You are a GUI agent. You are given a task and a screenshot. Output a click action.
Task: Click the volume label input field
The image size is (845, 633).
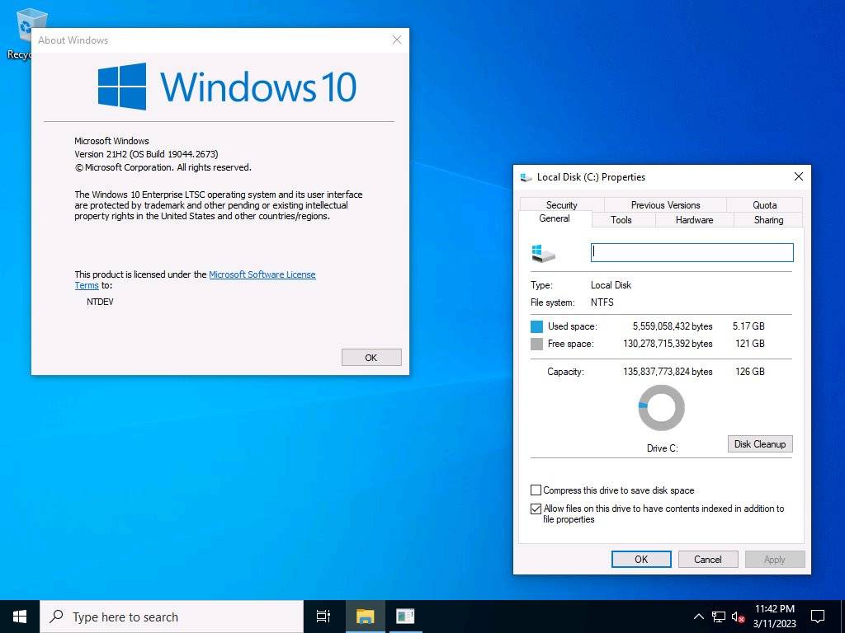coord(692,252)
